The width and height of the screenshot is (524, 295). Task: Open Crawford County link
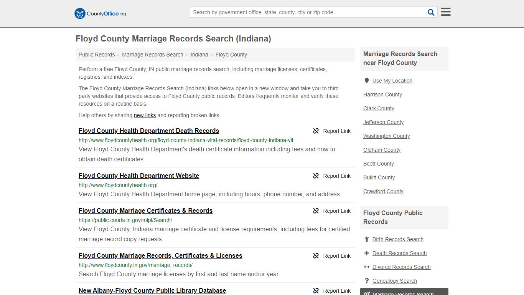coord(384,191)
